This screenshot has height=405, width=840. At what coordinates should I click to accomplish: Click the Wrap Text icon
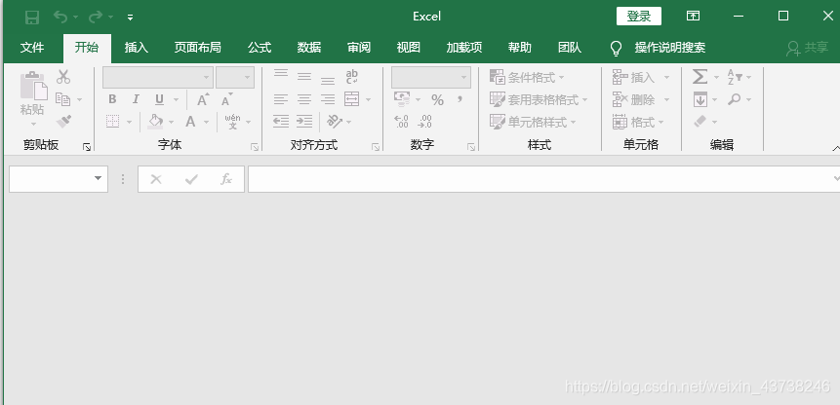[x=352, y=77]
